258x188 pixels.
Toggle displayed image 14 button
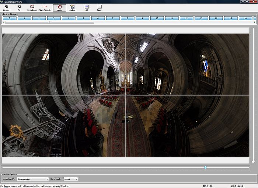coord(216,18)
